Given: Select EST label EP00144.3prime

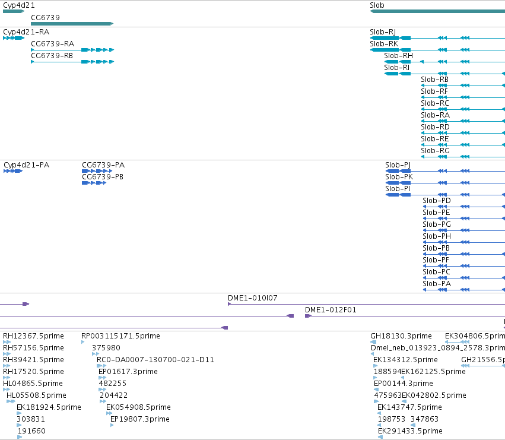Looking at the screenshot, I should [x=404, y=384].
